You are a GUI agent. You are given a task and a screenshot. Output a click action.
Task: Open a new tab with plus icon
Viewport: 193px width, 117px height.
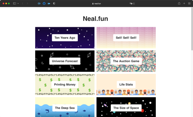click(x=184, y=3)
